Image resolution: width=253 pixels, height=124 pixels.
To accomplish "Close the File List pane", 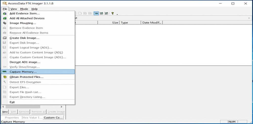I will pos(249,18).
